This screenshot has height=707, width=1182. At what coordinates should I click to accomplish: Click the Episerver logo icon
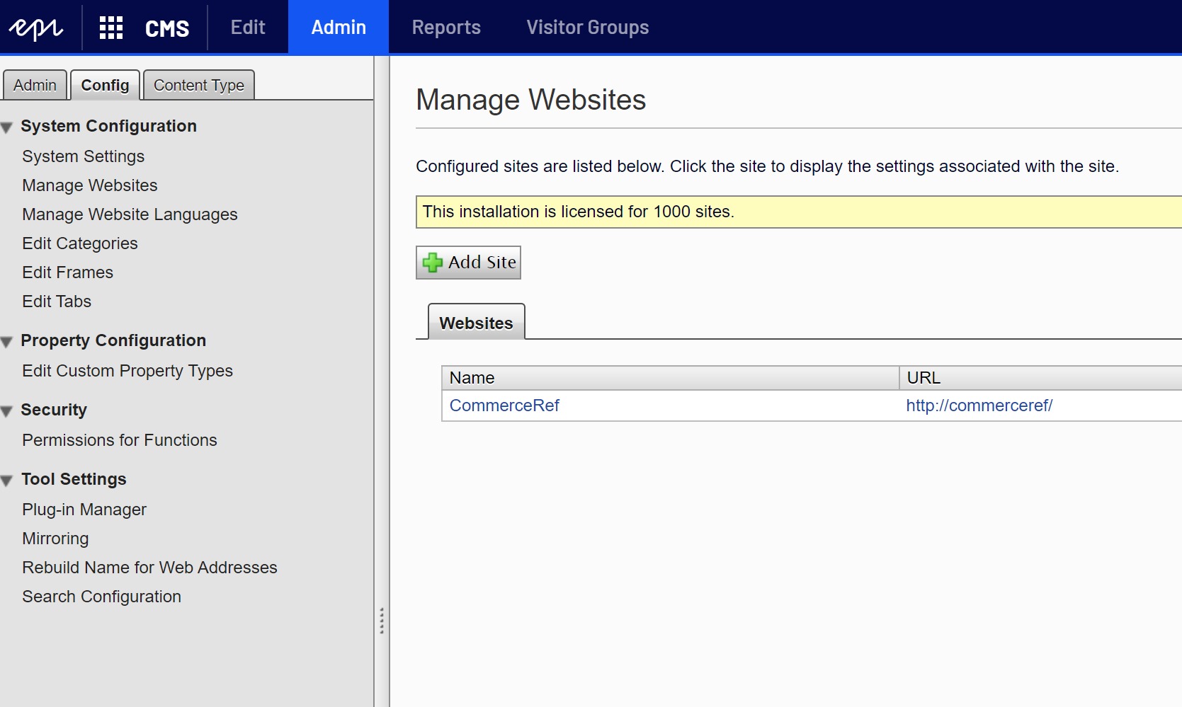[36, 28]
